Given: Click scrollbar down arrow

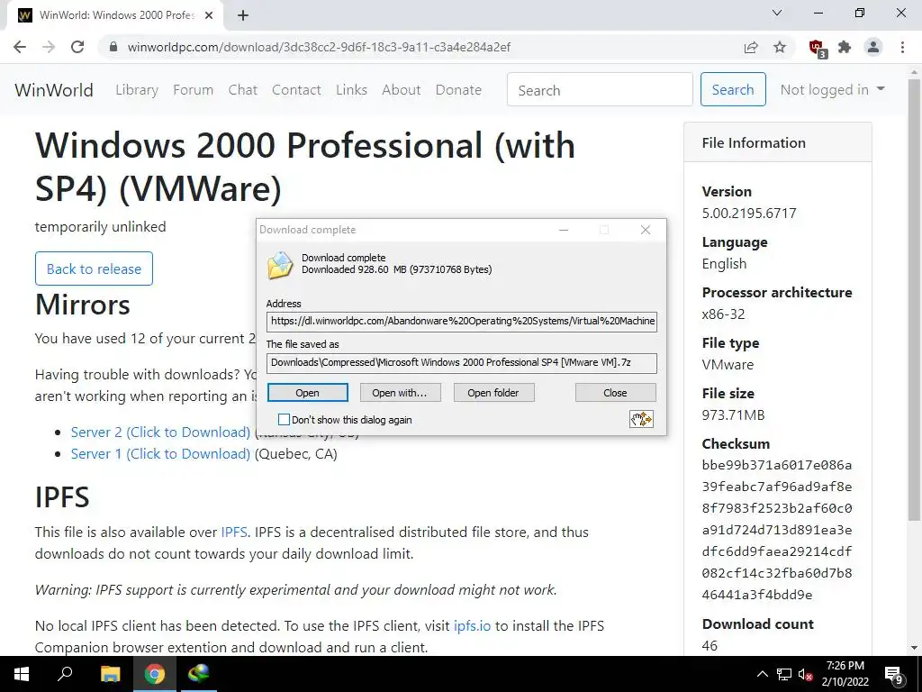Looking at the screenshot, I should (x=914, y=648).
